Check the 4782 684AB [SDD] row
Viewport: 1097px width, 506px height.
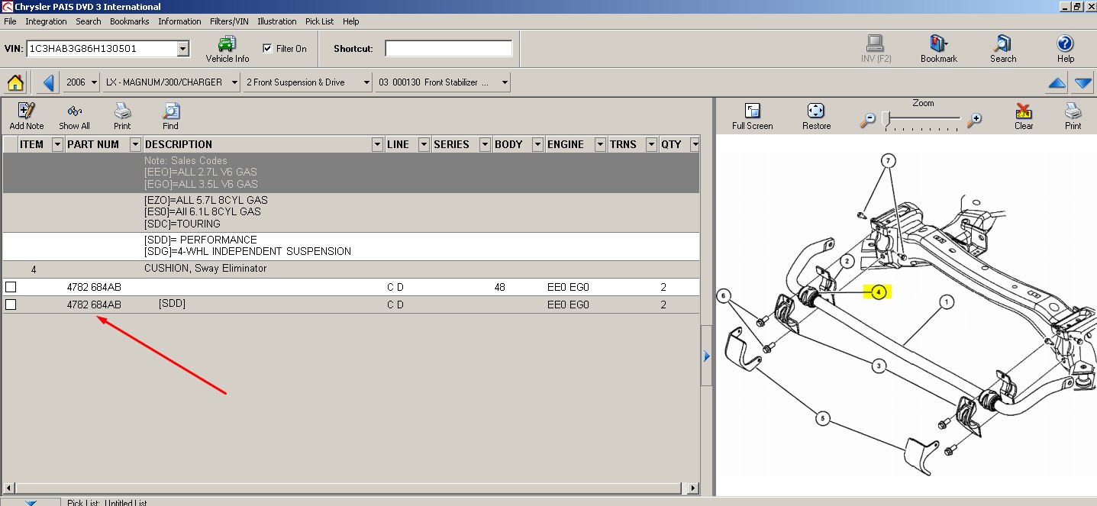(11, 305)
